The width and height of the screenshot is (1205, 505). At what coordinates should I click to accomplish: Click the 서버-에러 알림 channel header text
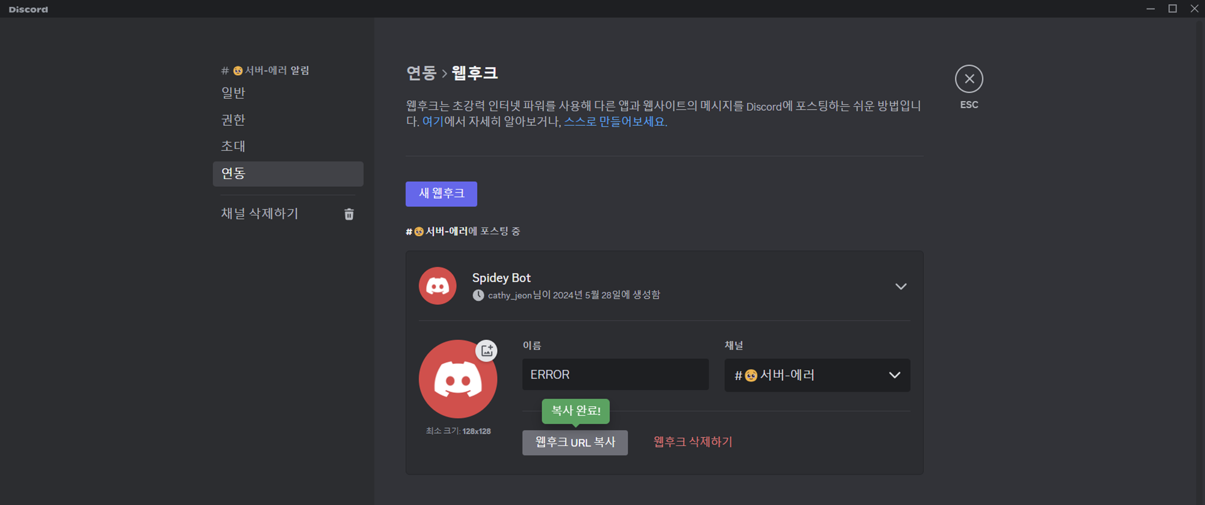click(265, 71)
